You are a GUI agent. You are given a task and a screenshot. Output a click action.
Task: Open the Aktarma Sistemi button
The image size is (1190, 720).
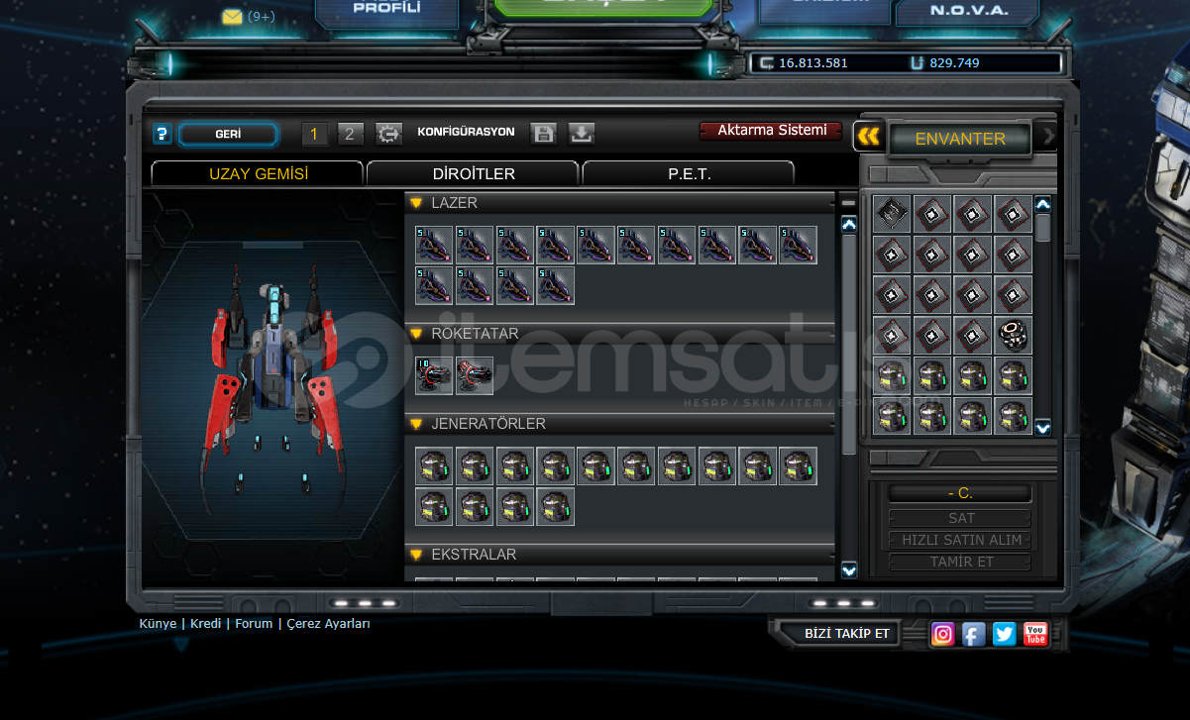pos(771,131)
